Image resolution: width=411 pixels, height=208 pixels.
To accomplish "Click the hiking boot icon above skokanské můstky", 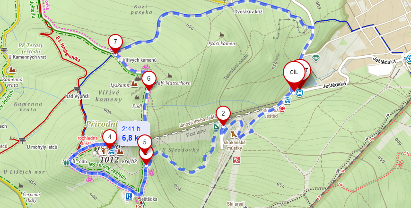I will pyautogui.click(x=234, y=134).
